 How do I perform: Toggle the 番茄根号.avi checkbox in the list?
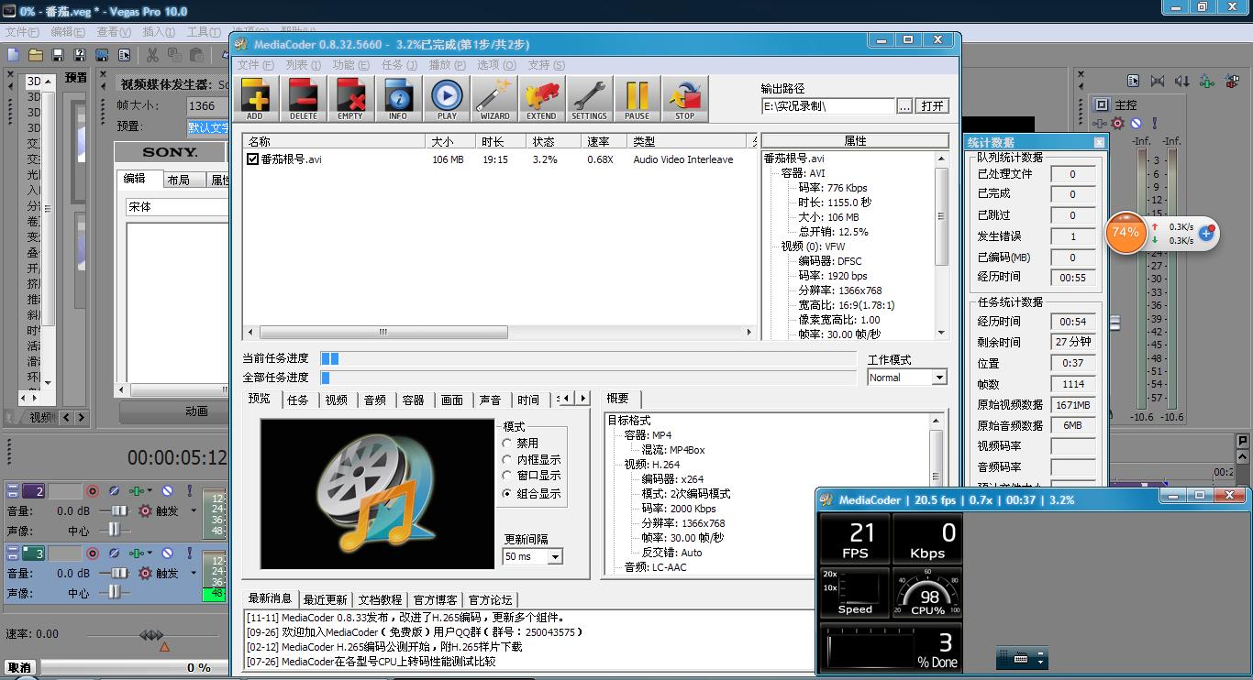253,159
